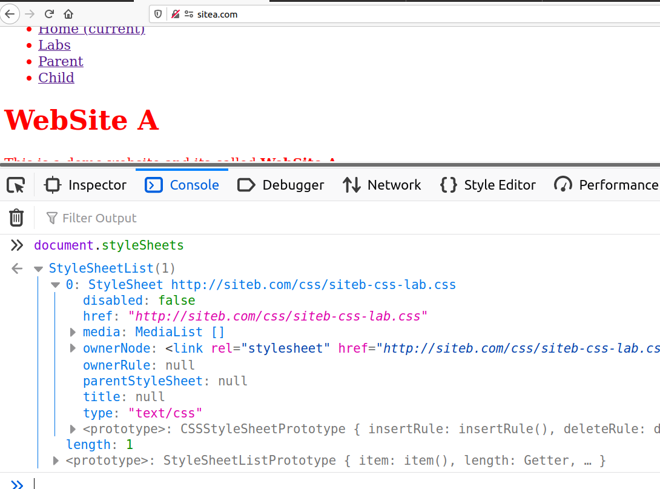Click the document.styleSheets command text
Image resolution: width=660 pixels, height=489 pixels.
[108, 245]
